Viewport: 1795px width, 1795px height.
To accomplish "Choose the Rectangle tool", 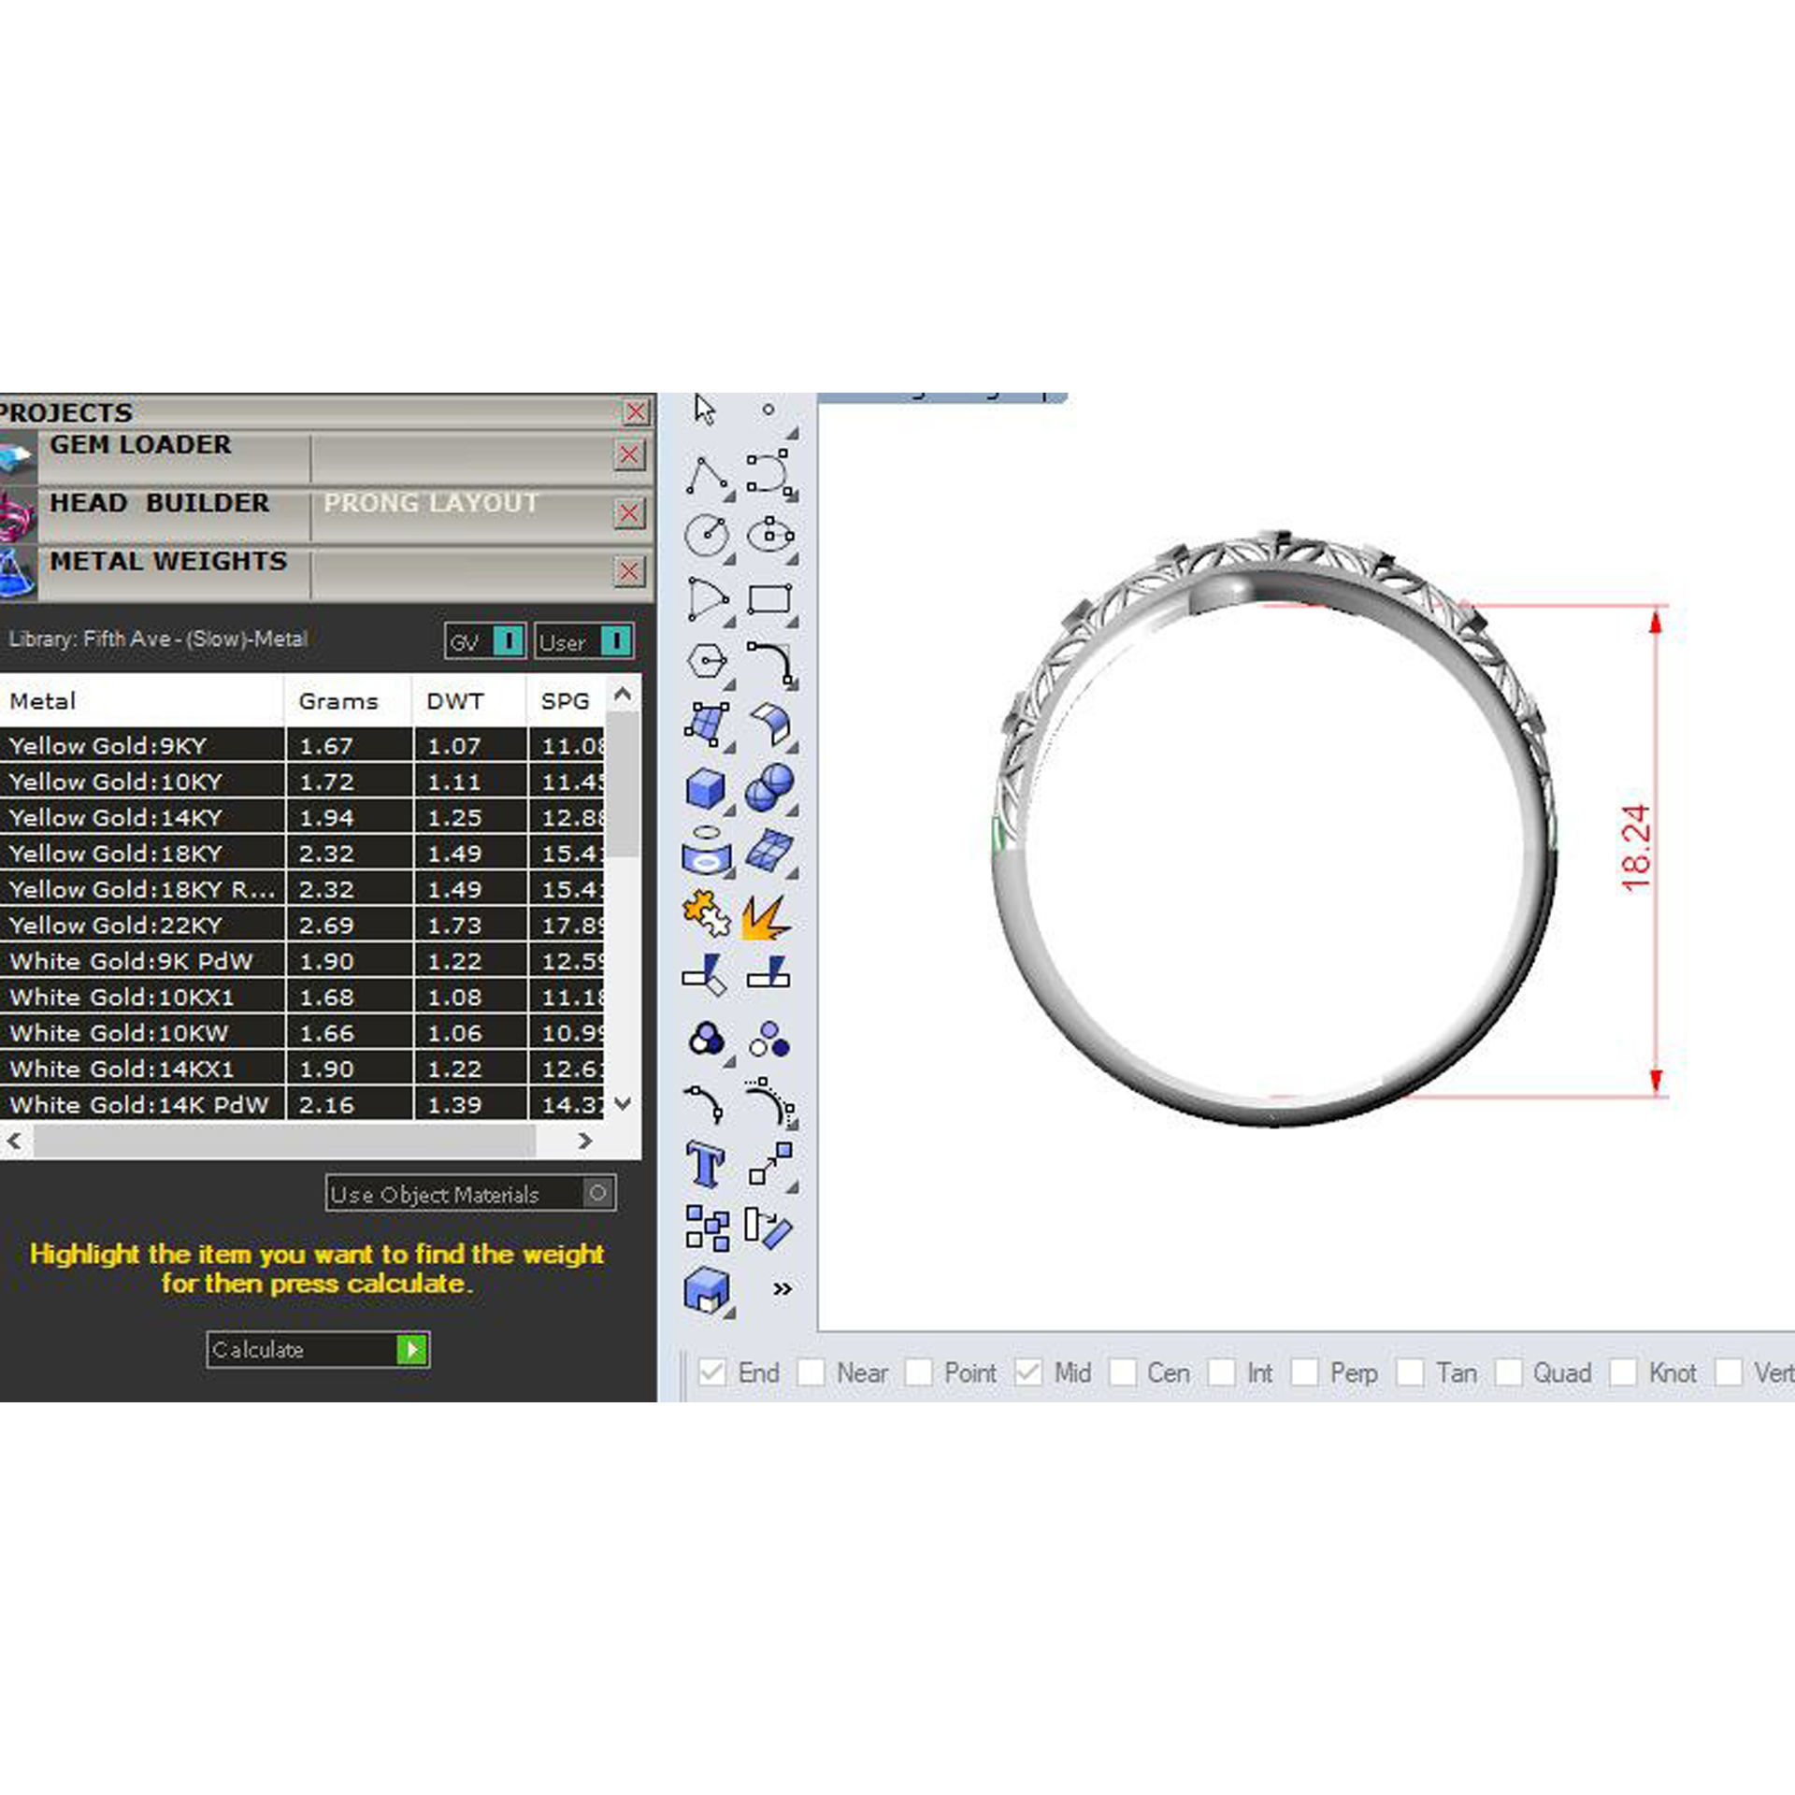I will [x=769, y=598].
